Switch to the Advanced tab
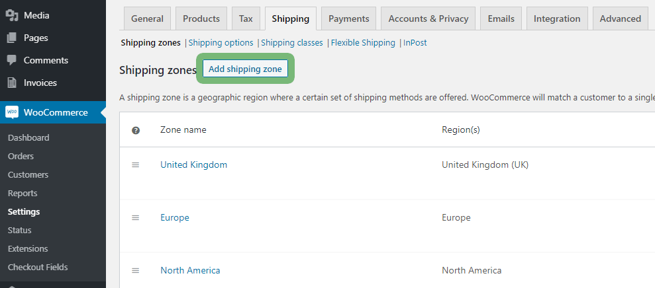The image size is (655, 288). coord(621,18)
